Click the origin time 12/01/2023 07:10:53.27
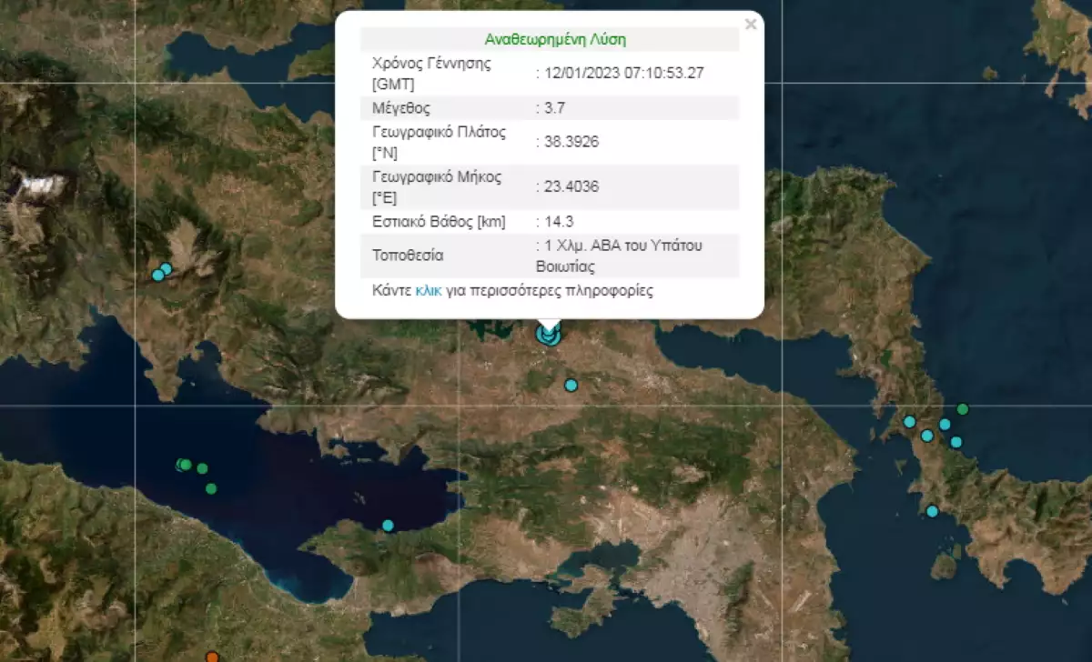Image resolution: width=1092 pixels, height=662 pixels. pos(621,74)
